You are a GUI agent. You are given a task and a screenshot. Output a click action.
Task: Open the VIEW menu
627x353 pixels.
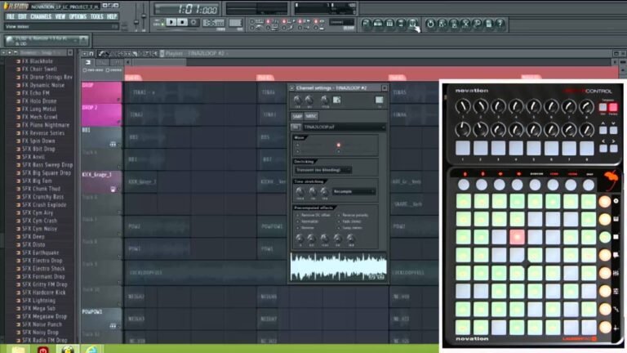pyautogui.click(x=60, y=17)
